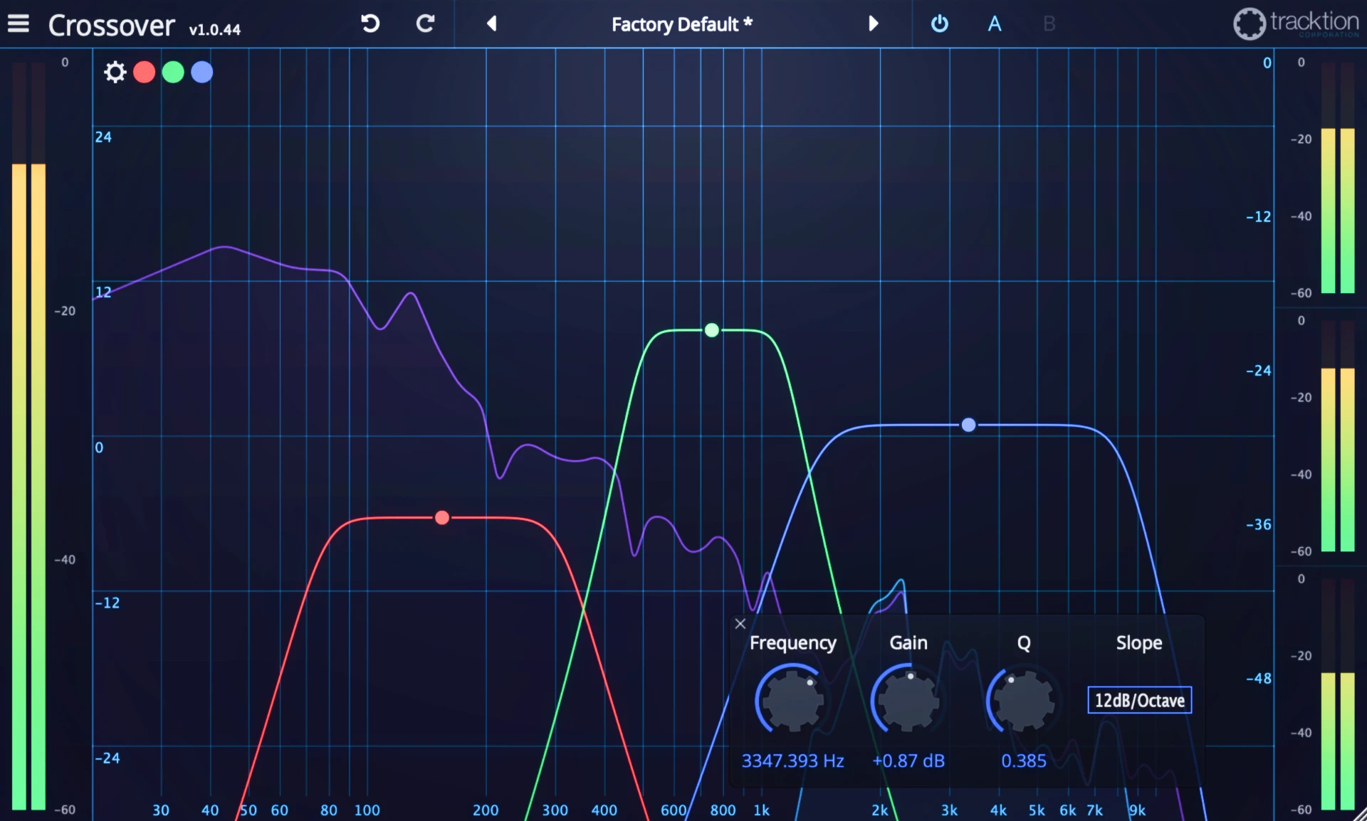Toggle the plugin bypass power button
Image resolution: width=1367 pixels, height=821 pixels.
[x=940, y=24]
